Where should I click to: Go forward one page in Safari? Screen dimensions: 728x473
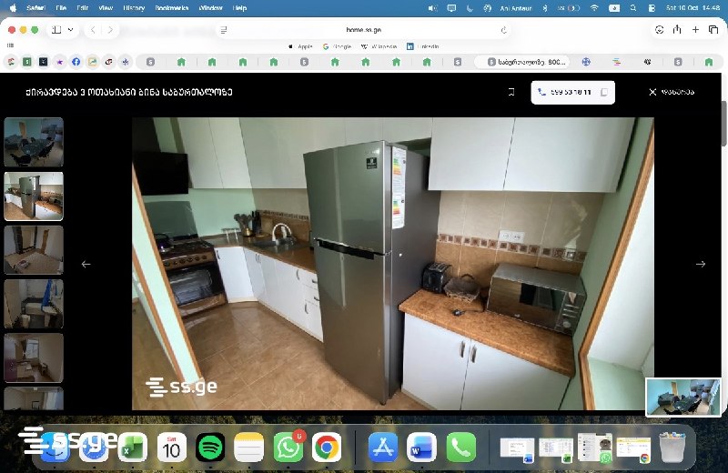click(x=110, y=30)
